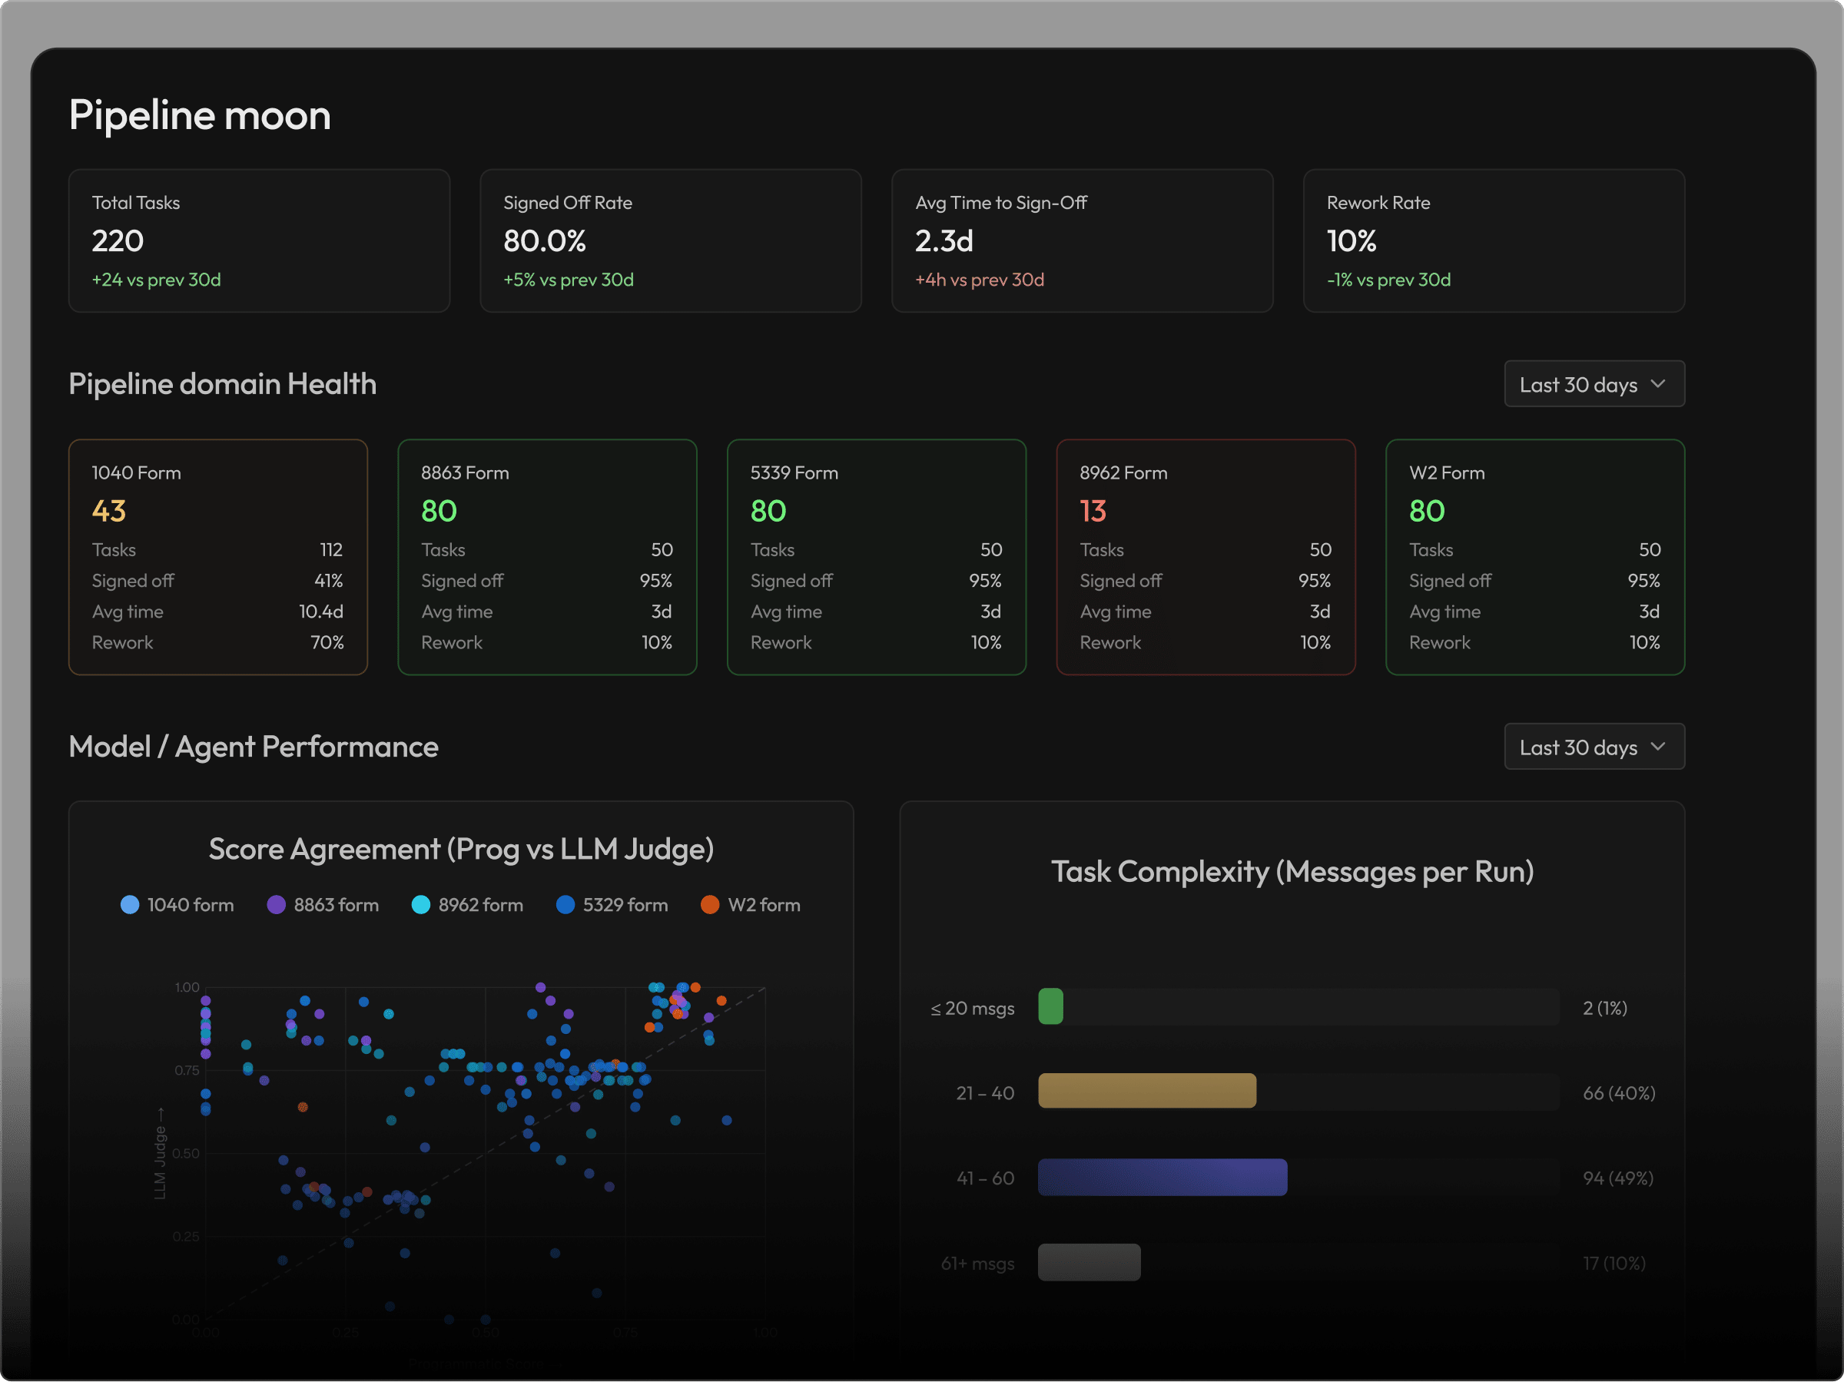Click the W2 form legend orange dot
The height and width of the screenshot is (1382, 1844).
tap(710, 905)
